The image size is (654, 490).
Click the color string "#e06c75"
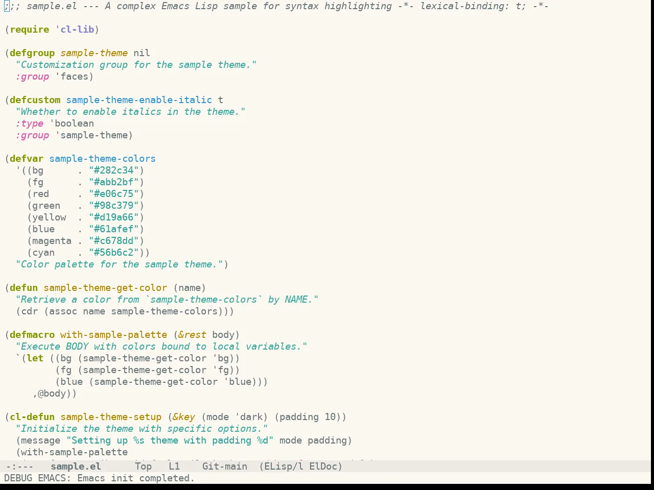[113, 194]
